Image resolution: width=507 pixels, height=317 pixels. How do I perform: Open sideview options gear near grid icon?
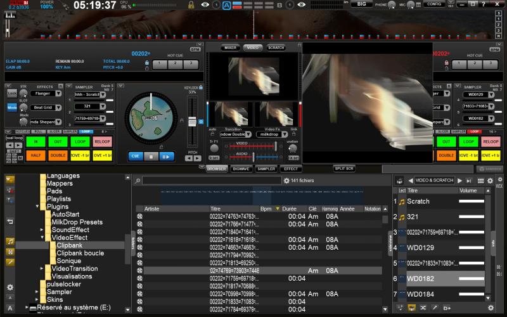pyautogui.click(x=490, y=181)
